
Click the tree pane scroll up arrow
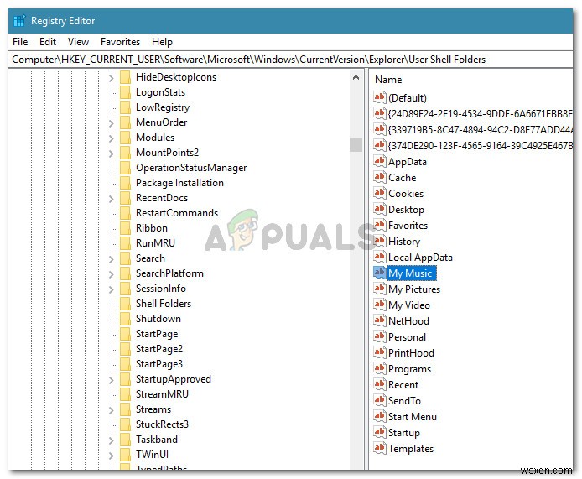tap(356, 77)
